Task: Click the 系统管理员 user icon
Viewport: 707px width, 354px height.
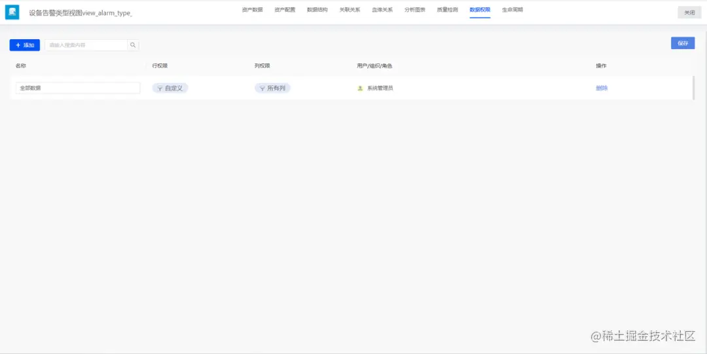Action: [360, 88]
